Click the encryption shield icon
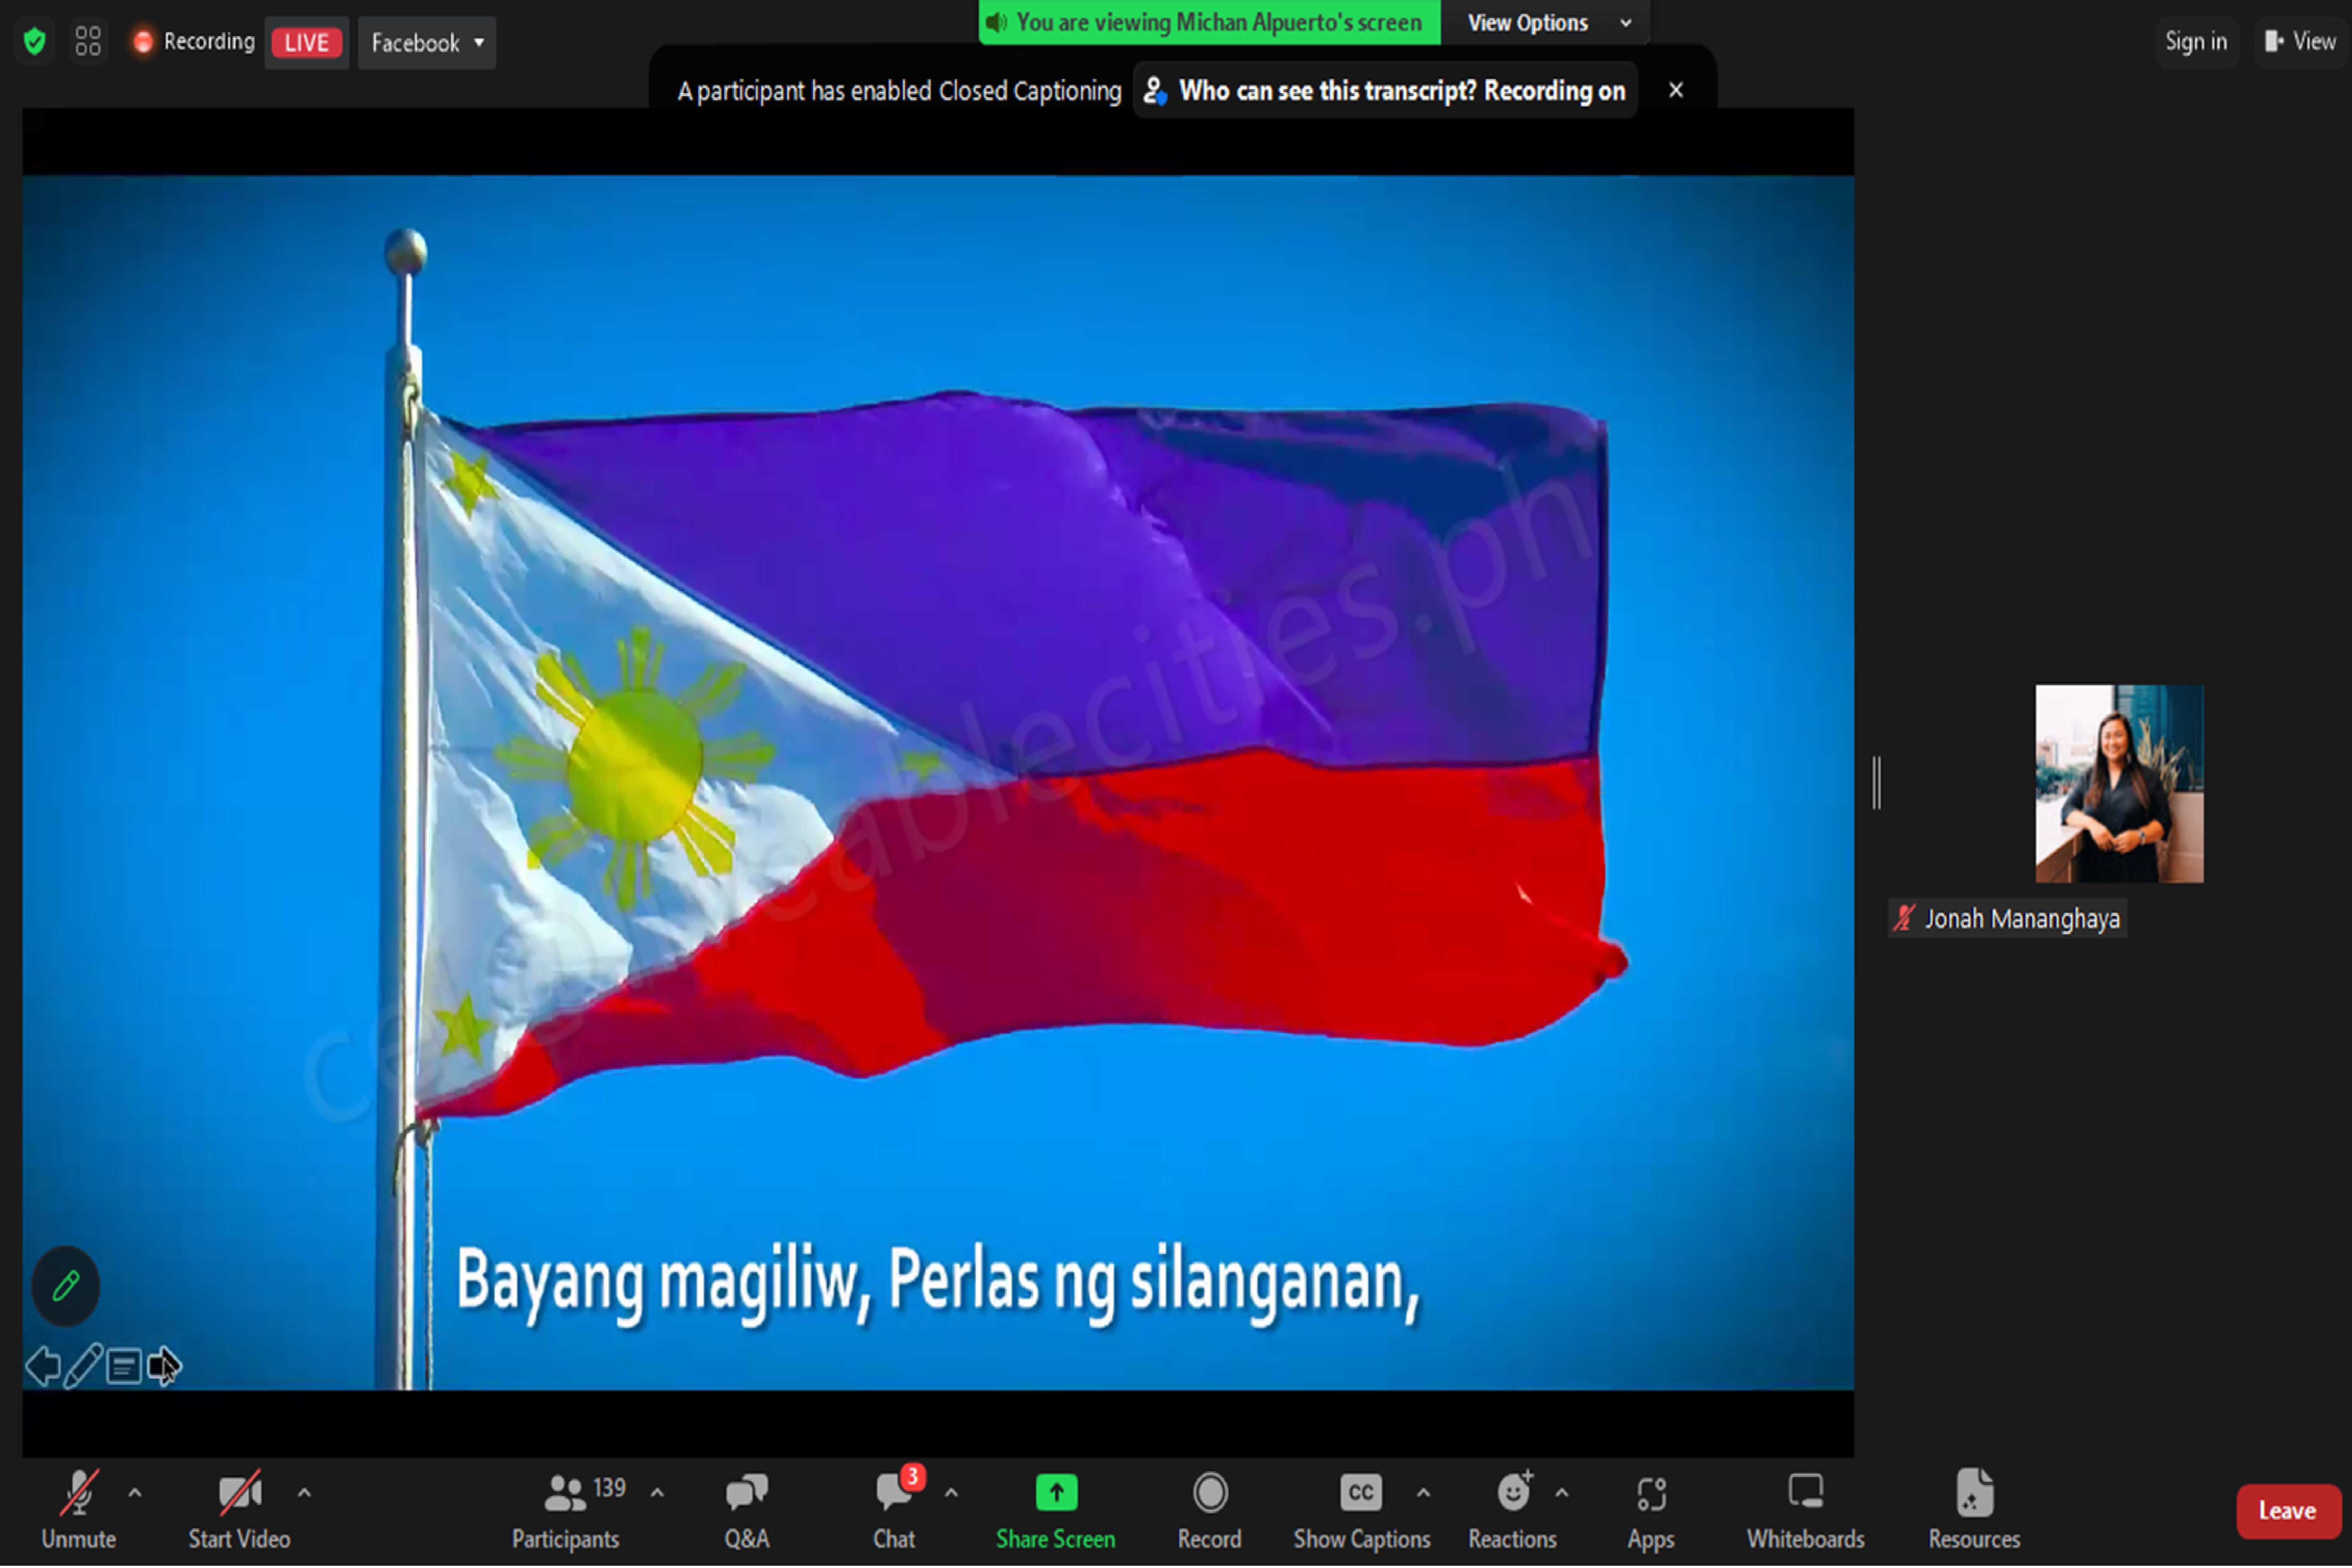 pos(35,41)
